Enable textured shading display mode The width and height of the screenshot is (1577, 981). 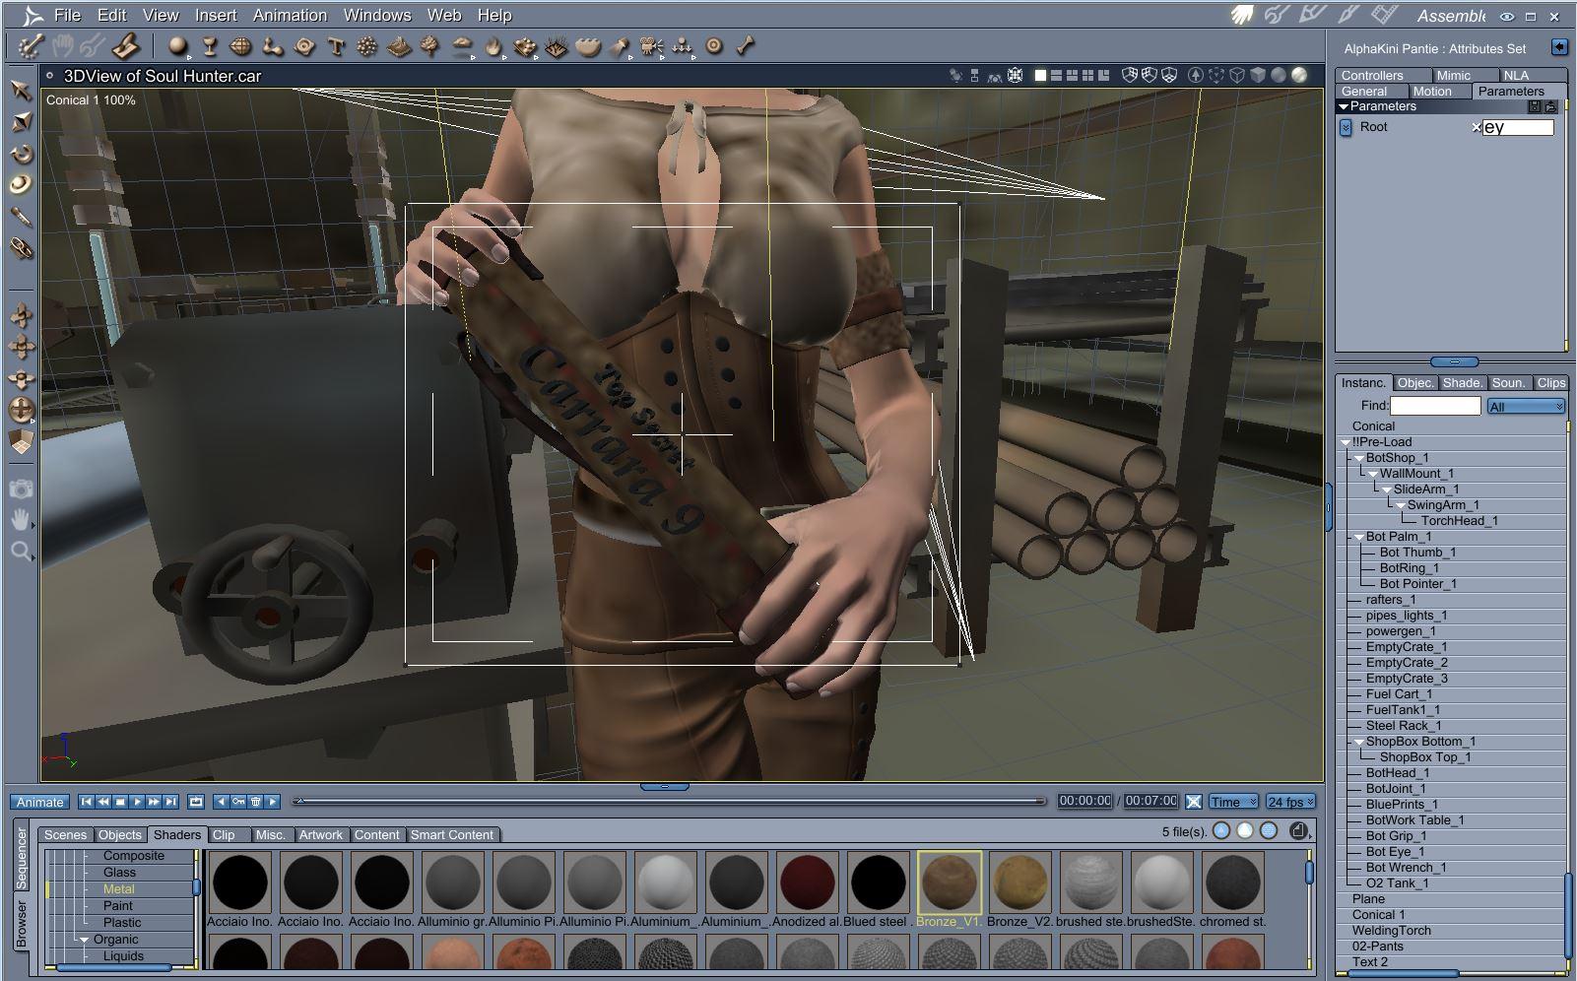click(x=1299, y=75)
